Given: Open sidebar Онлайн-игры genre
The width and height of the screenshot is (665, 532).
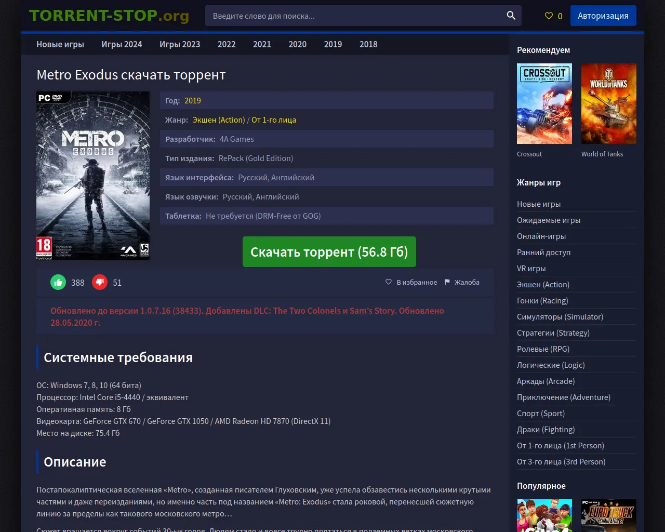Looking at the screenshot, I should click(x=541, y=236).
